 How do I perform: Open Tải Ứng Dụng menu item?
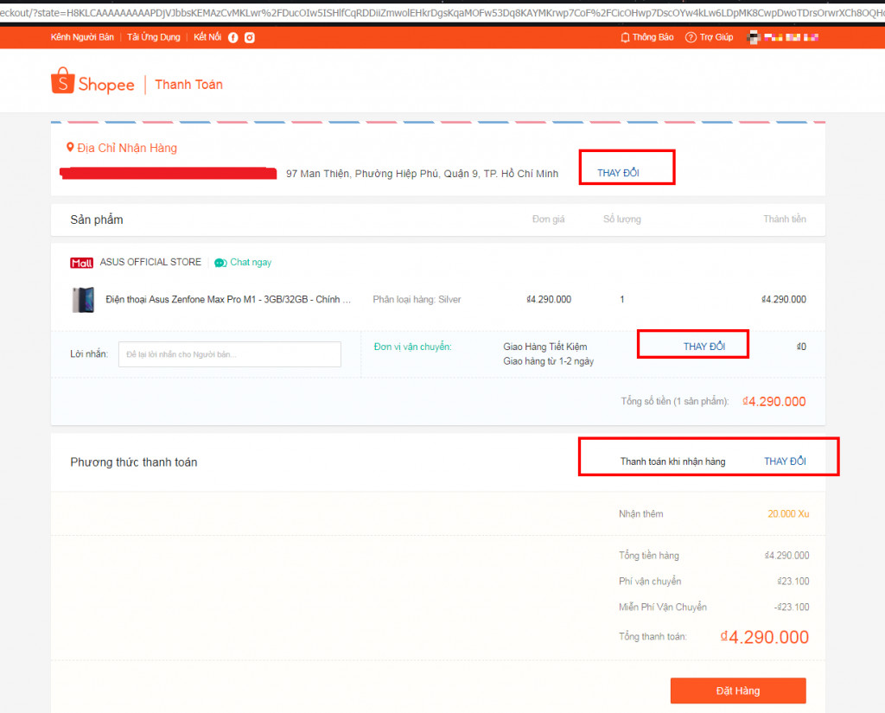[153, 37]
